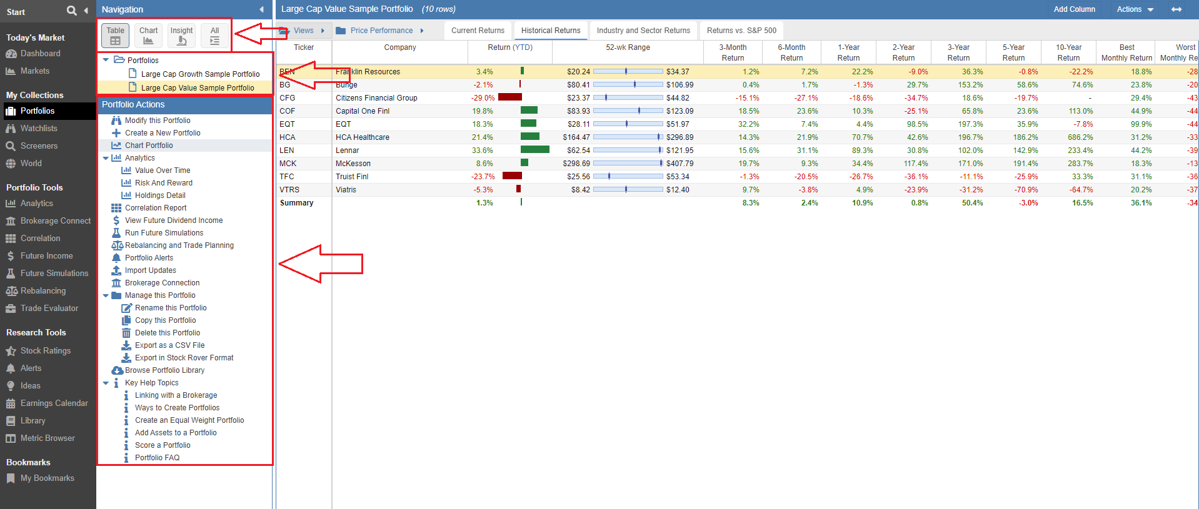Open the Returns vs. S&P 500 tab
Screen dimensions: 1199x509
(741, 31)
